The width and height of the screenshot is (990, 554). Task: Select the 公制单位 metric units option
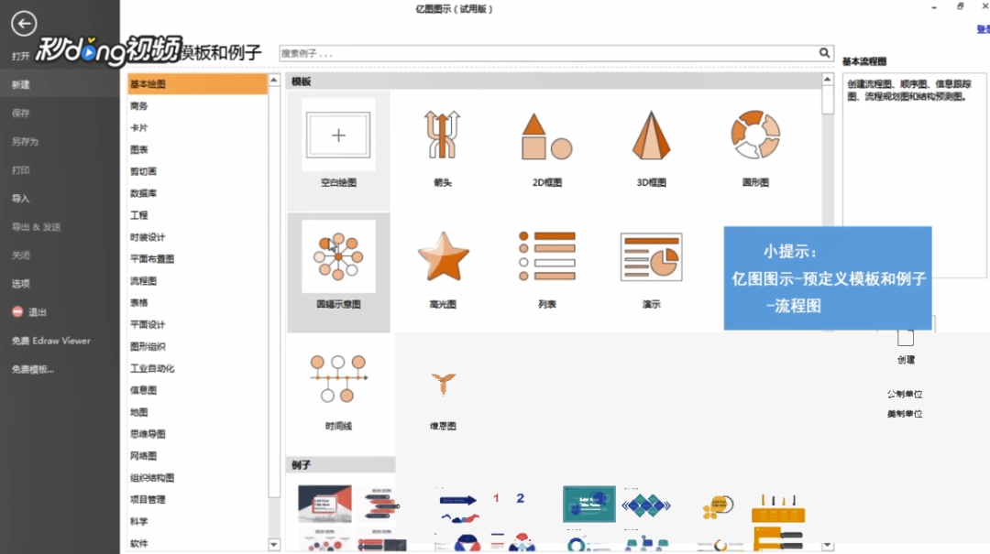pyautogui.click(x=905, y=394)
